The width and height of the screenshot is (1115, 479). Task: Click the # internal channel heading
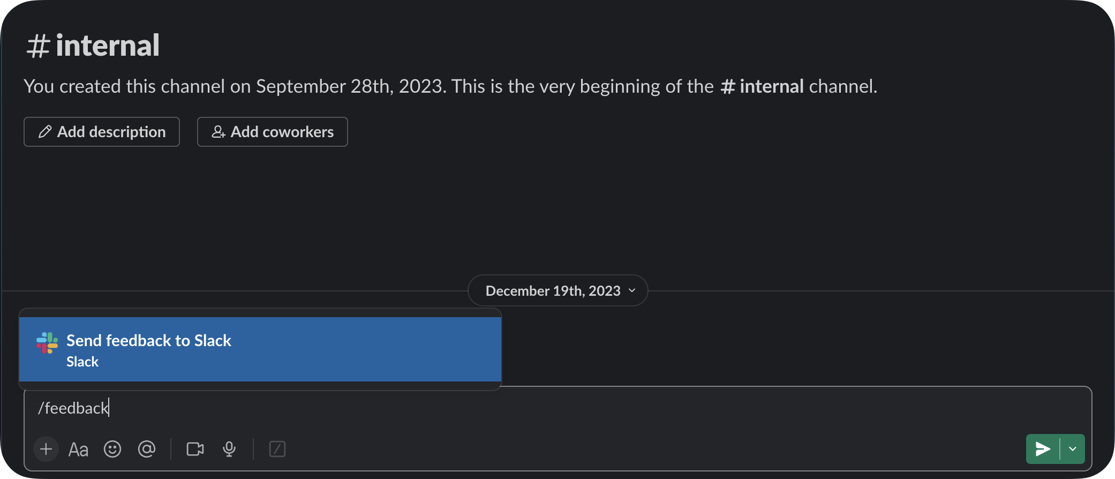pos(92,44)
